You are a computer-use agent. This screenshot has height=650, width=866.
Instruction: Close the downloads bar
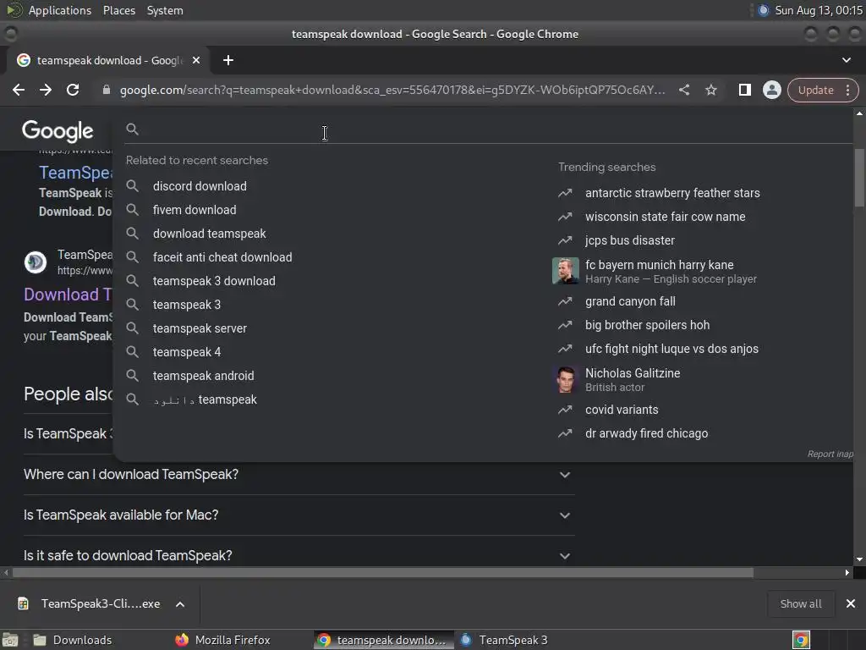point(851,604)
